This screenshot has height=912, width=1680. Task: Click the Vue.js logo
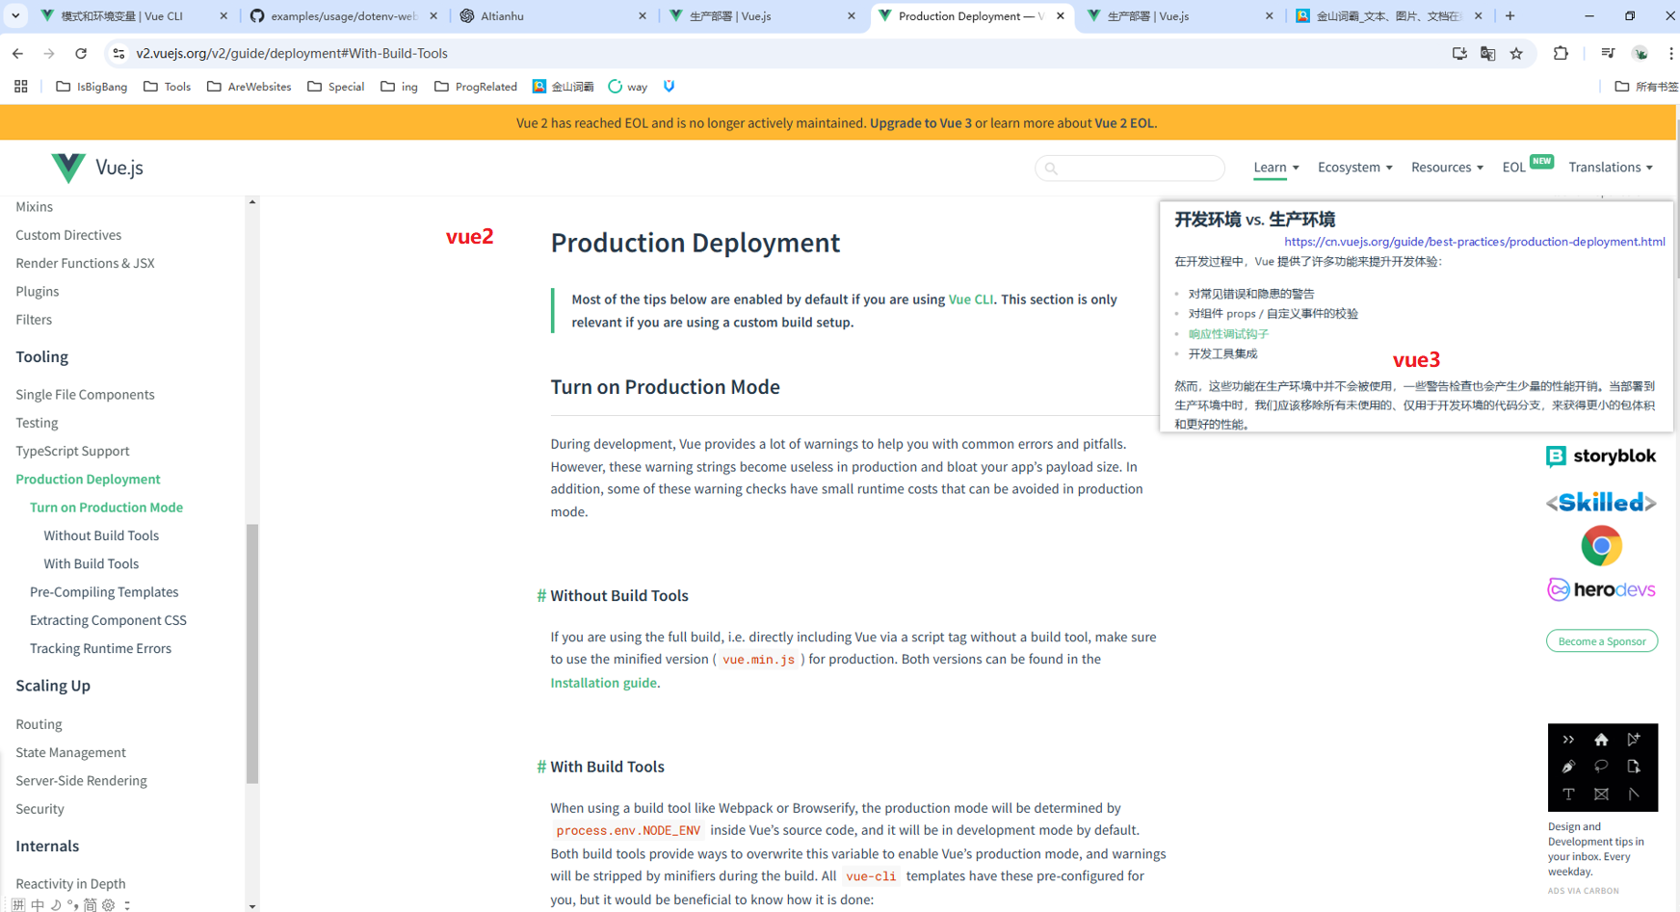(97, 168)
